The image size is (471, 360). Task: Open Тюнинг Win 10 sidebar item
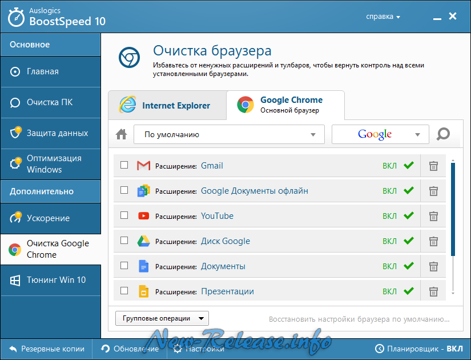point(50,280)
